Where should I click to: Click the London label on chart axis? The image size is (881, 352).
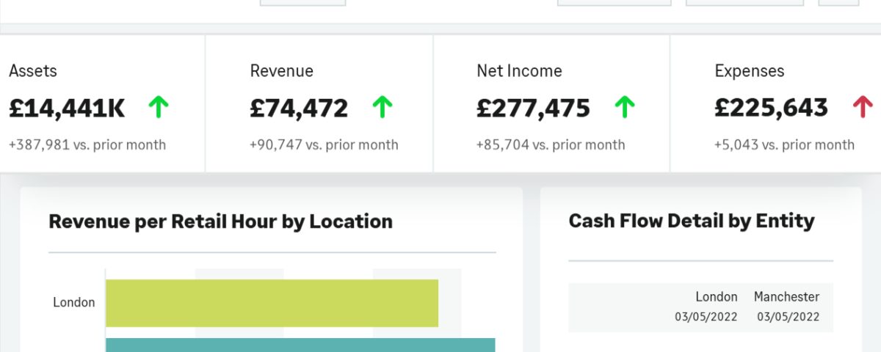click(74, 302)
